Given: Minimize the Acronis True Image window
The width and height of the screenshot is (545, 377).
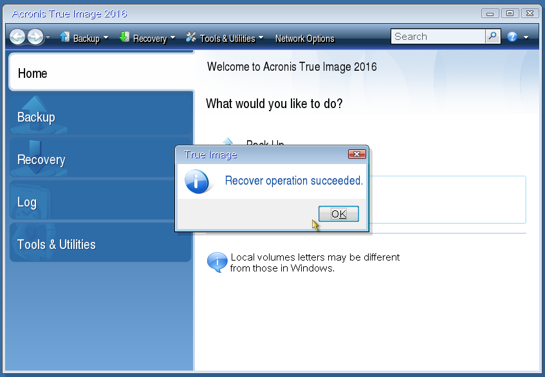Looking at the screenshot, I should [490, 14].
